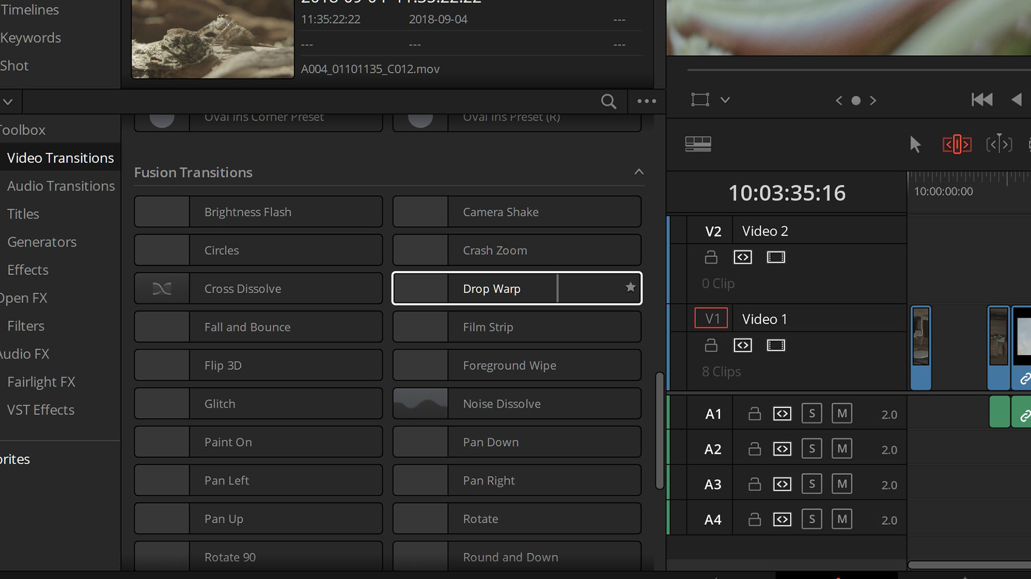This screenshot has height=579, width=1031.
Task: Click the Cross Dissolve transition button
Action: click(258, 288)
